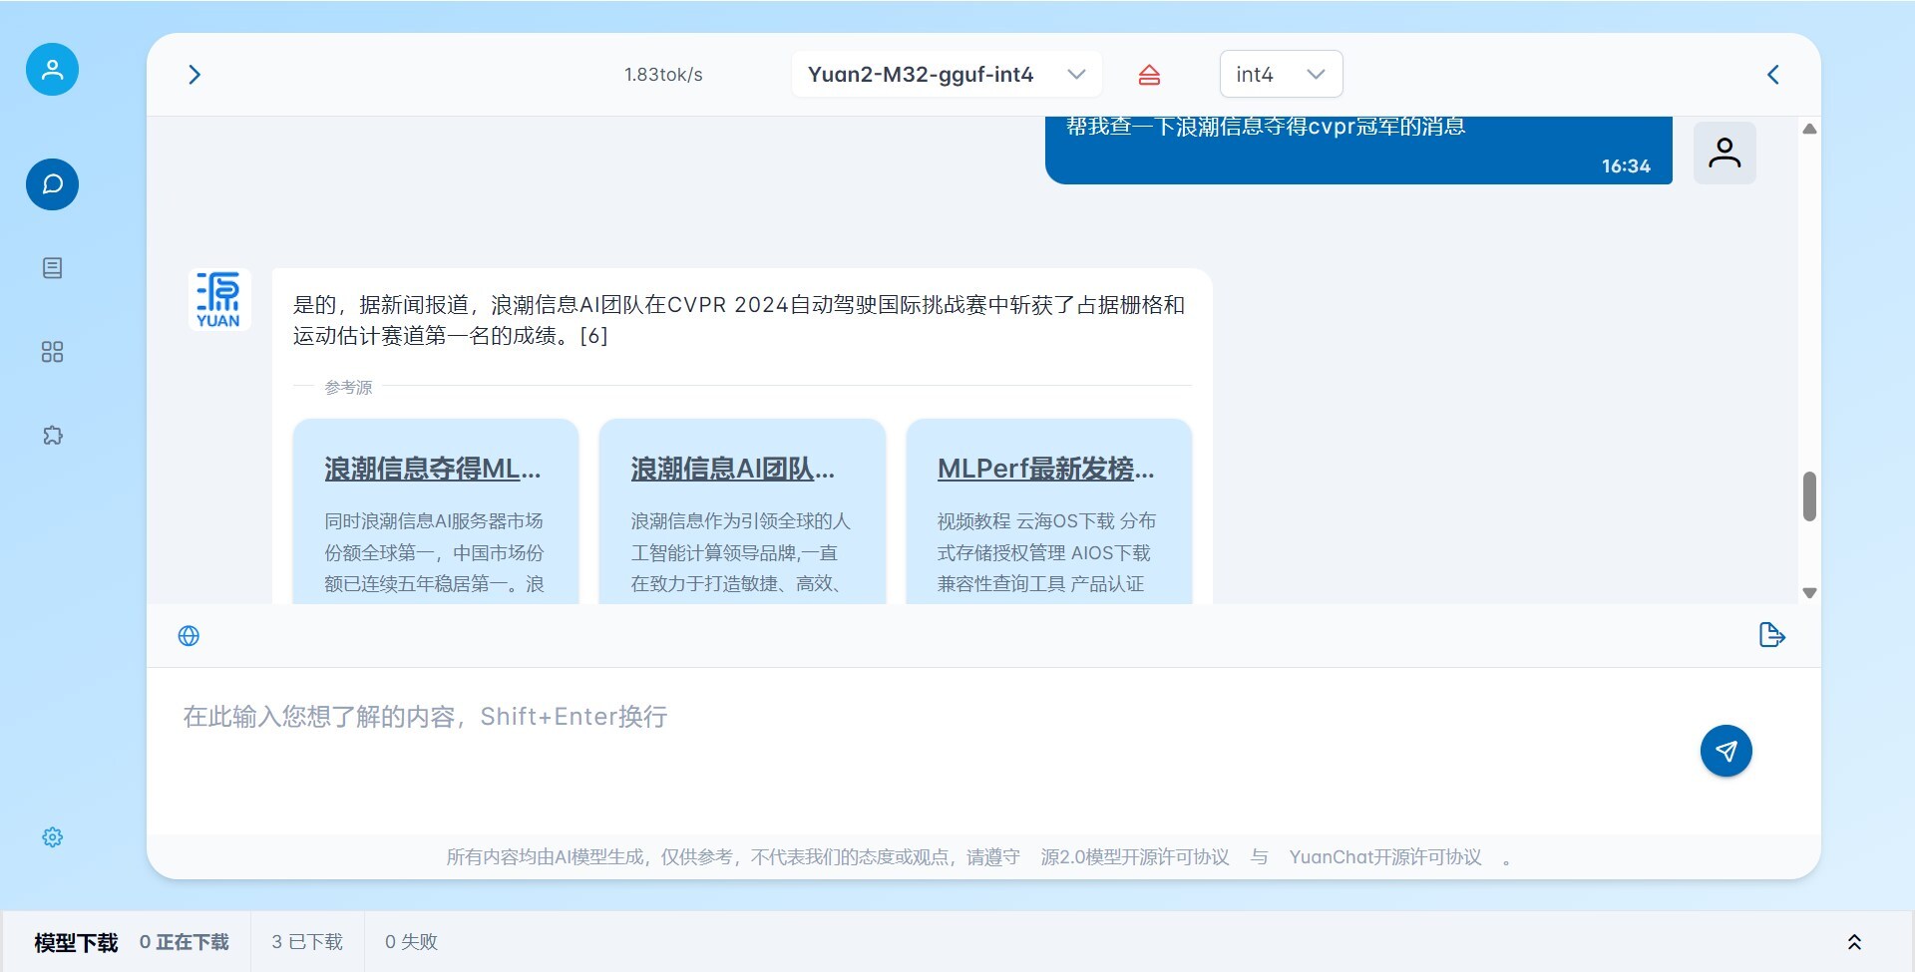Select the 模型下载 status bar item

(x=74, y=941)
